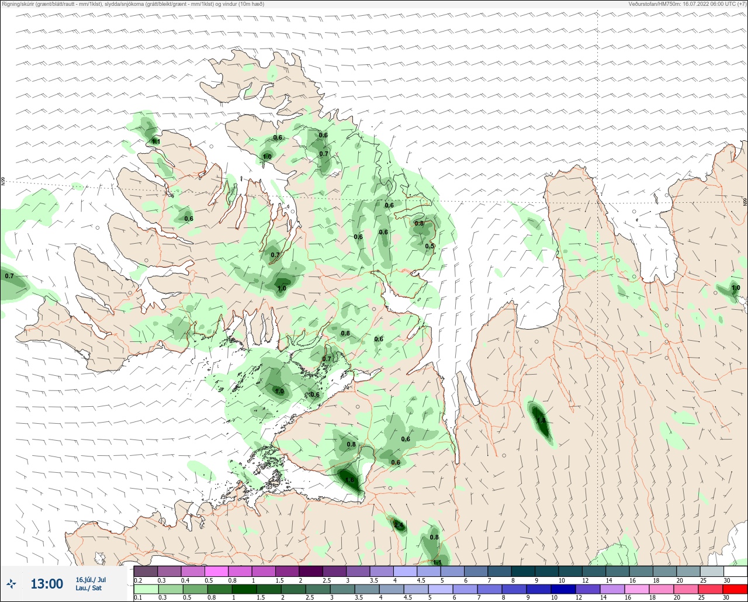Select the white swatch at 30 in the upper legend row

tap(735, 571)
